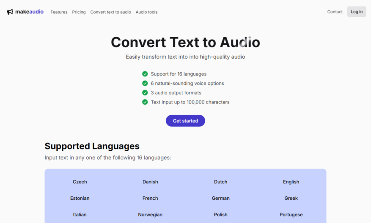Open the Features menu item
This screenshot has width=371, height=223.
59,12
